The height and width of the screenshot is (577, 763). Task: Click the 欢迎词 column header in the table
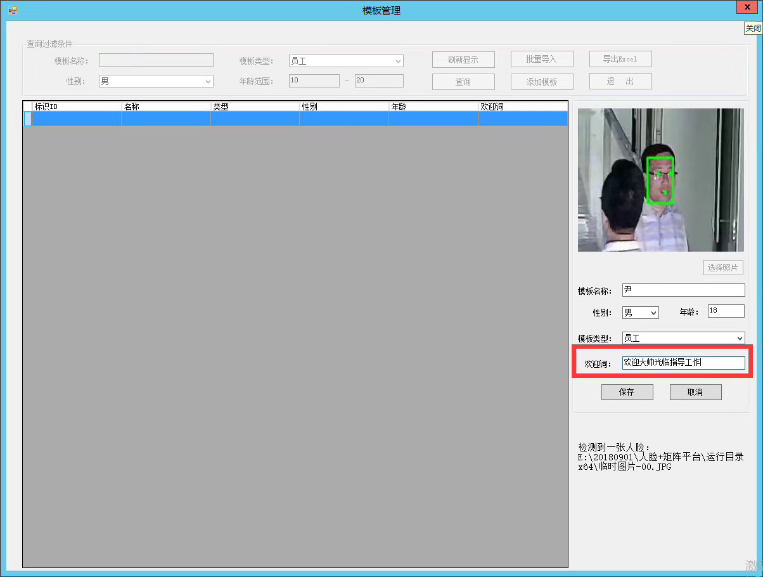click(x=522, y=107)
